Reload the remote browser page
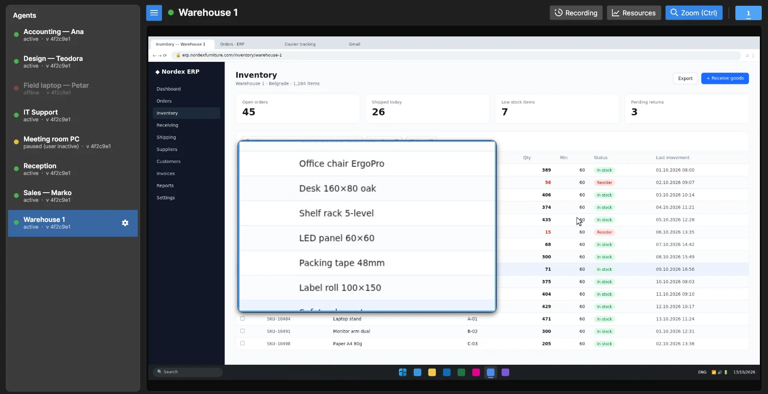The image size is (768, 394). pos(165,56)
